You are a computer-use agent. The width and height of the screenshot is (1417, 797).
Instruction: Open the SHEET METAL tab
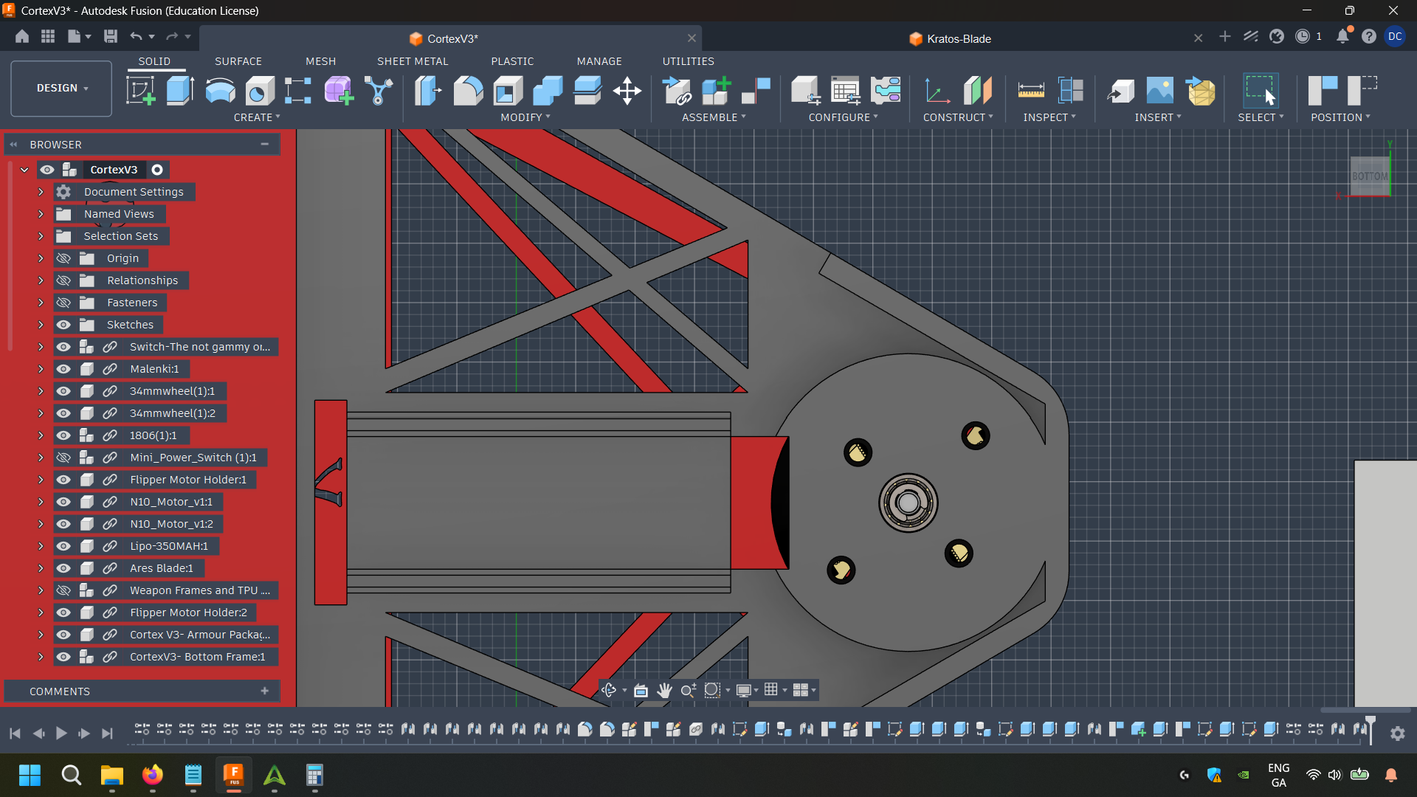pos(412,61)
